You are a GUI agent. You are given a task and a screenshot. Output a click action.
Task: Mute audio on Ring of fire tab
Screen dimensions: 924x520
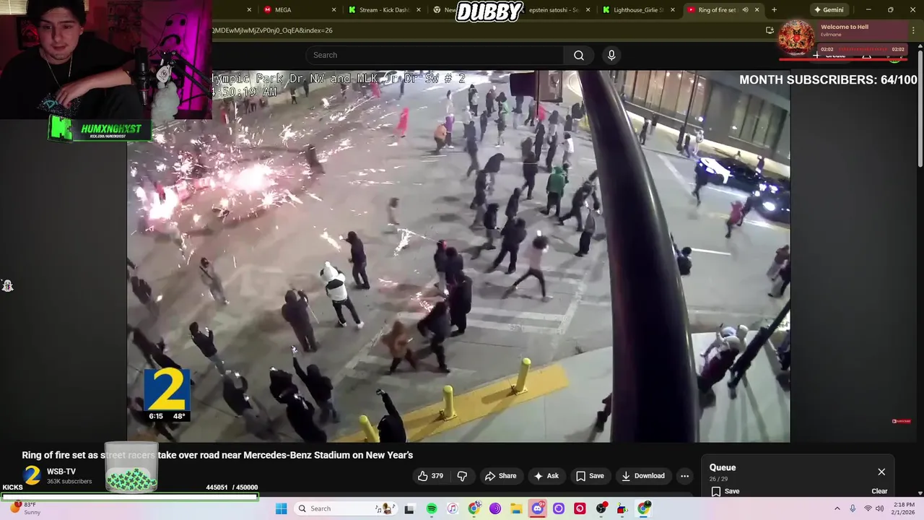[745, 10]
